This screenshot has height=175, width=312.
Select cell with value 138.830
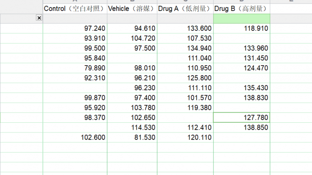[x=242, y=98]
